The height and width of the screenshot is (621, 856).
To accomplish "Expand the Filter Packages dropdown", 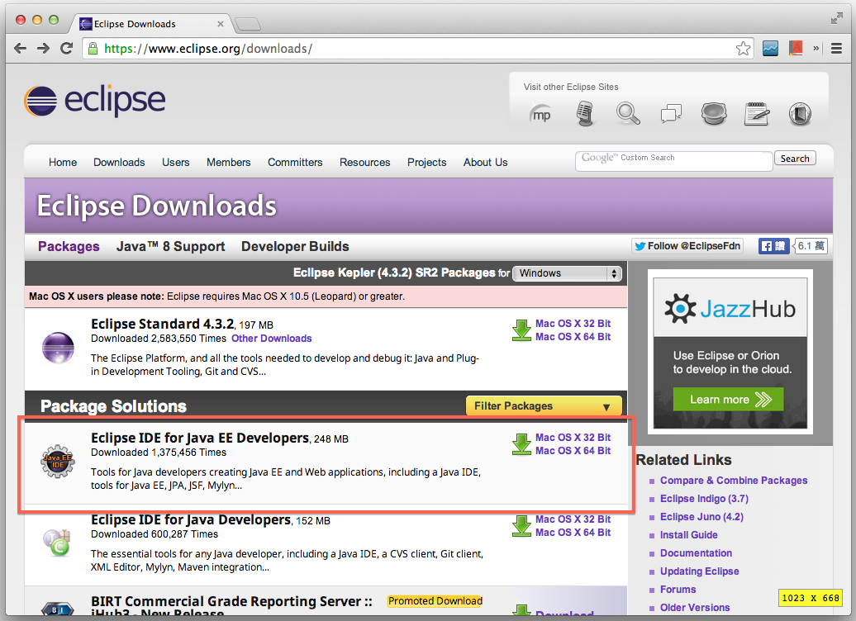I will coord(543,405).
